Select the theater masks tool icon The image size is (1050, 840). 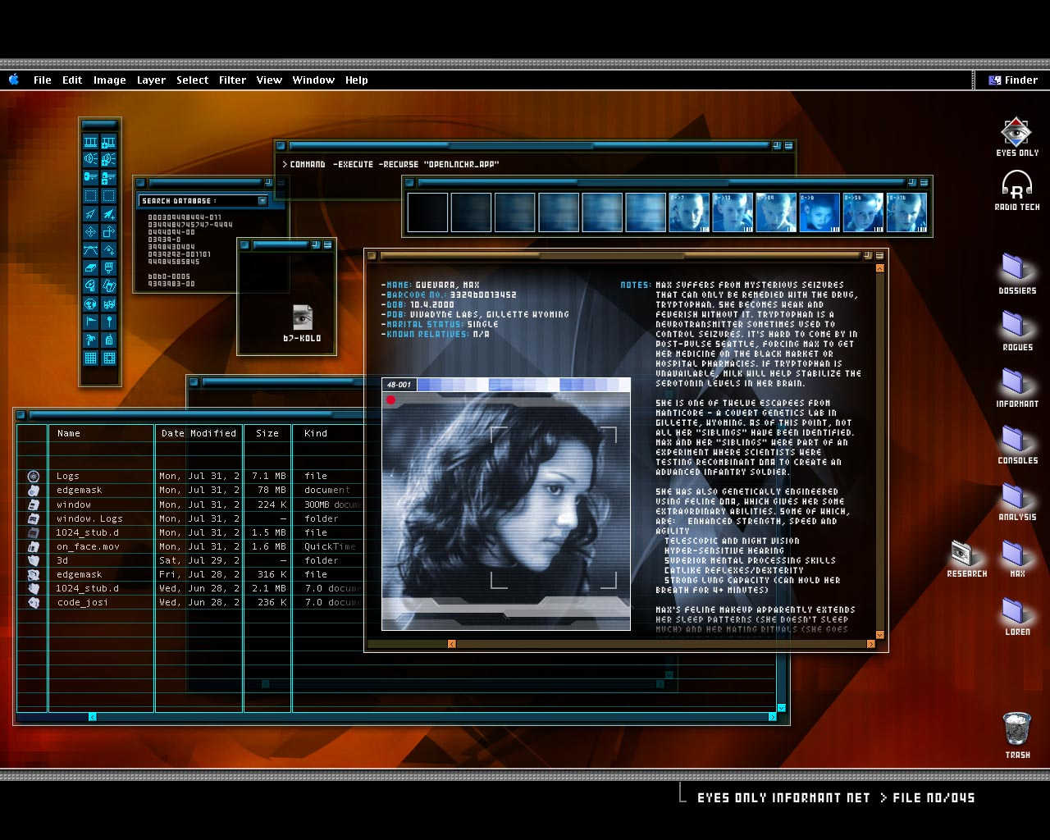tap(109, 304)
